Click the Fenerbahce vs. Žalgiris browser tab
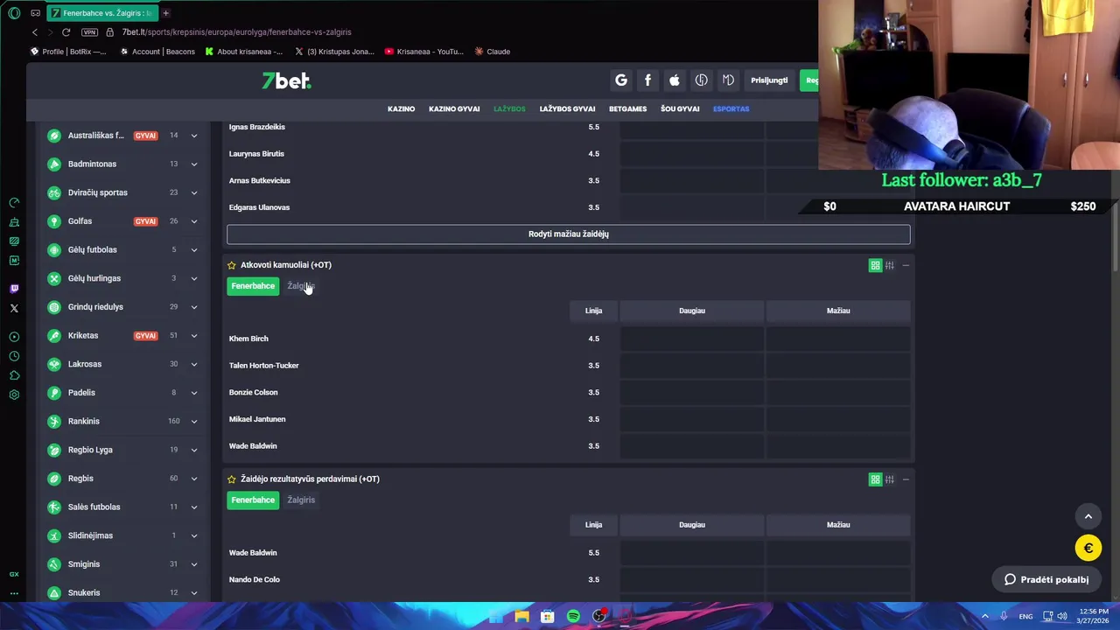The width and height of the screenshot is (1120, 630). (x=103, y=13)
